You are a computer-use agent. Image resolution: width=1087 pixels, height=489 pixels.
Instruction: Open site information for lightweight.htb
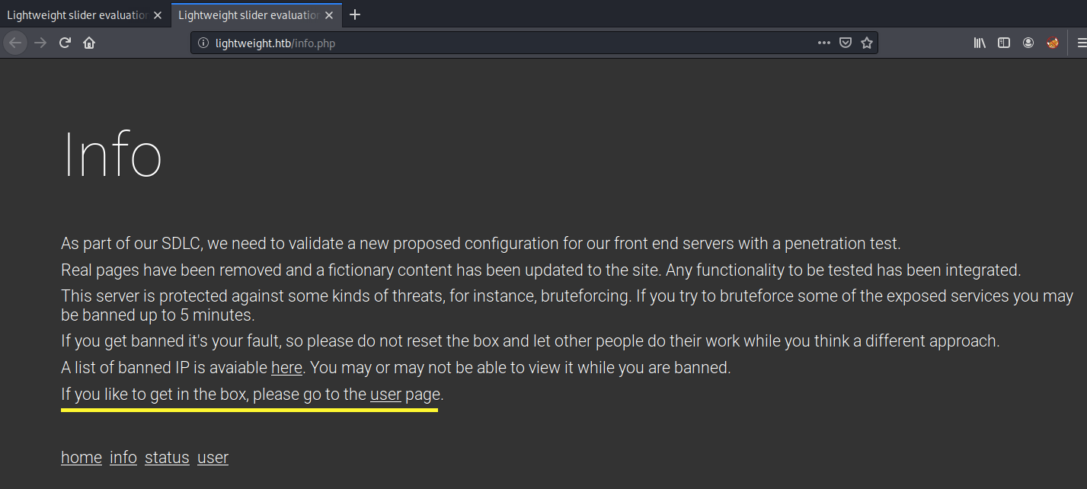(x=203, y=43)
